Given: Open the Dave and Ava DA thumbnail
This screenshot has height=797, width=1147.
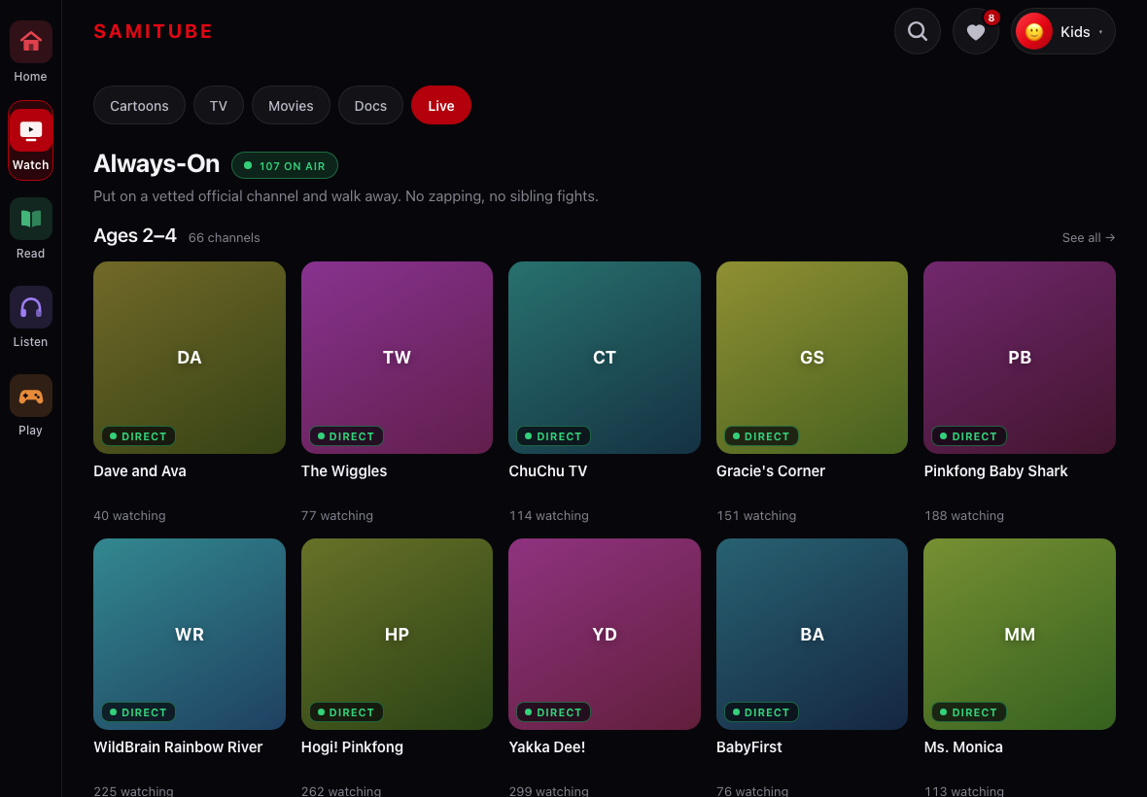Looking at the screenshot, I should tap(190, 358).
